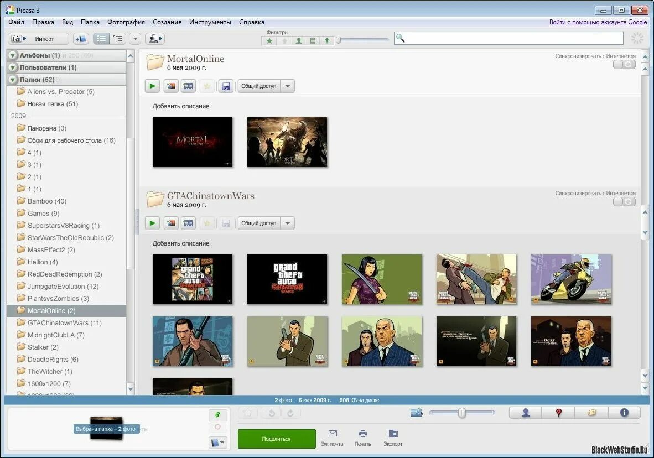This screenshot has width=654, height=458.
Task: Create movie presentation from MortalOnline folder
Action: coord(189,86)
